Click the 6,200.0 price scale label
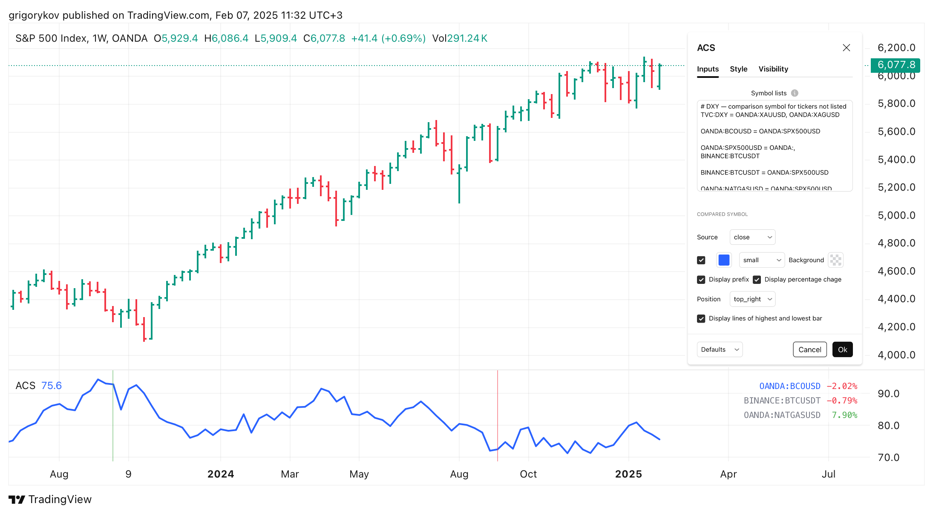 pyautogui.click(x=896, y=48)
